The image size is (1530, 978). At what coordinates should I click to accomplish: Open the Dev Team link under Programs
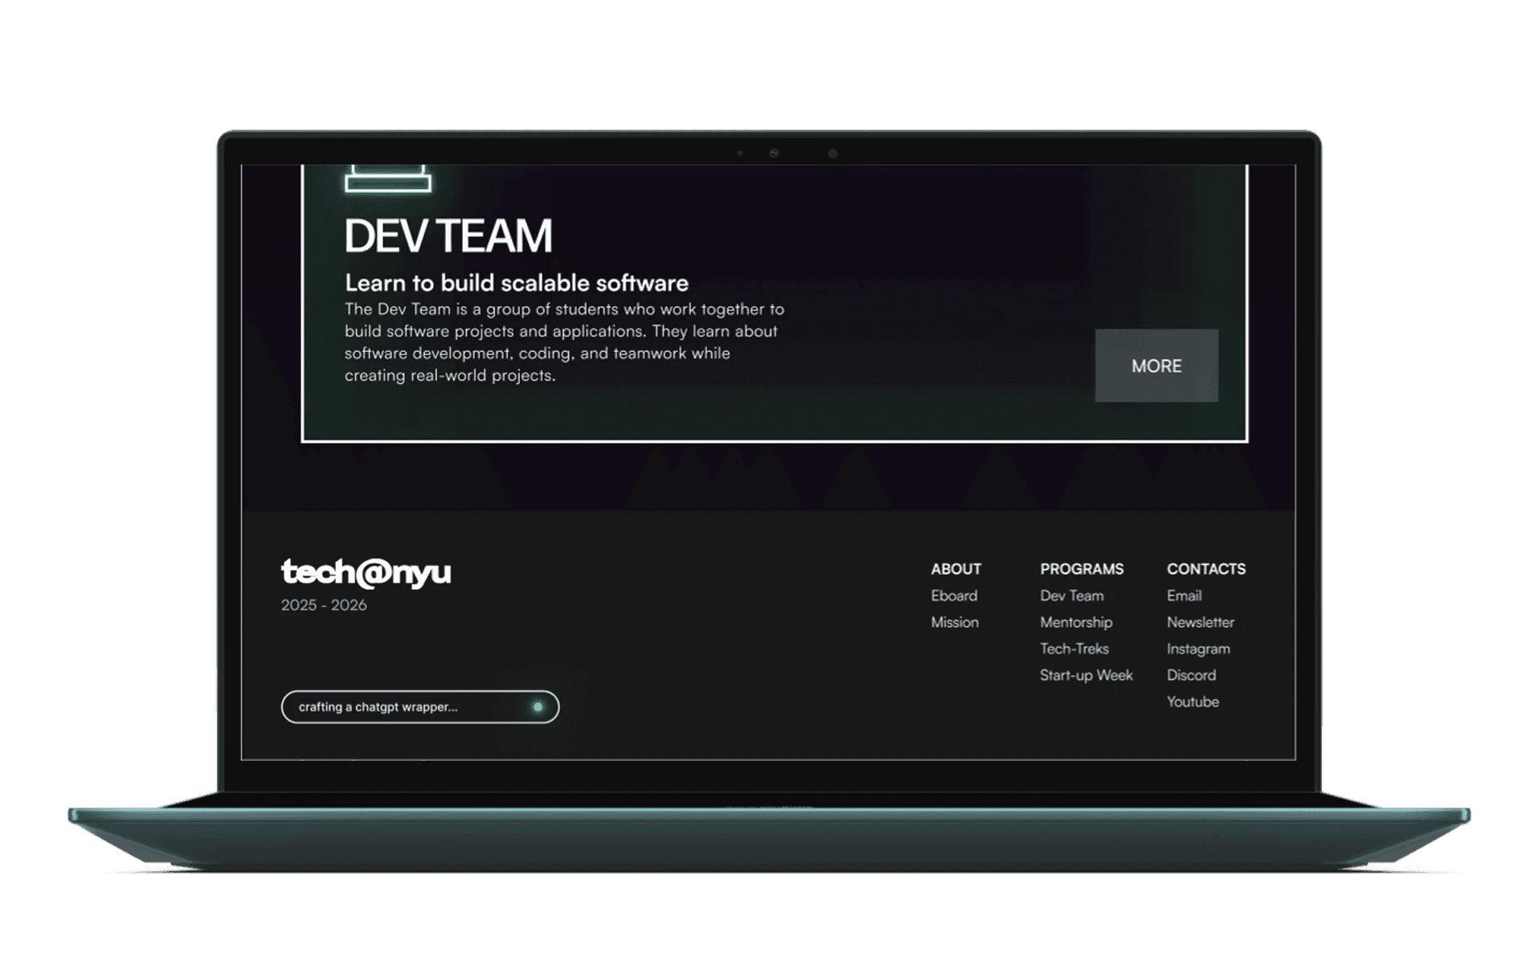1071,595
